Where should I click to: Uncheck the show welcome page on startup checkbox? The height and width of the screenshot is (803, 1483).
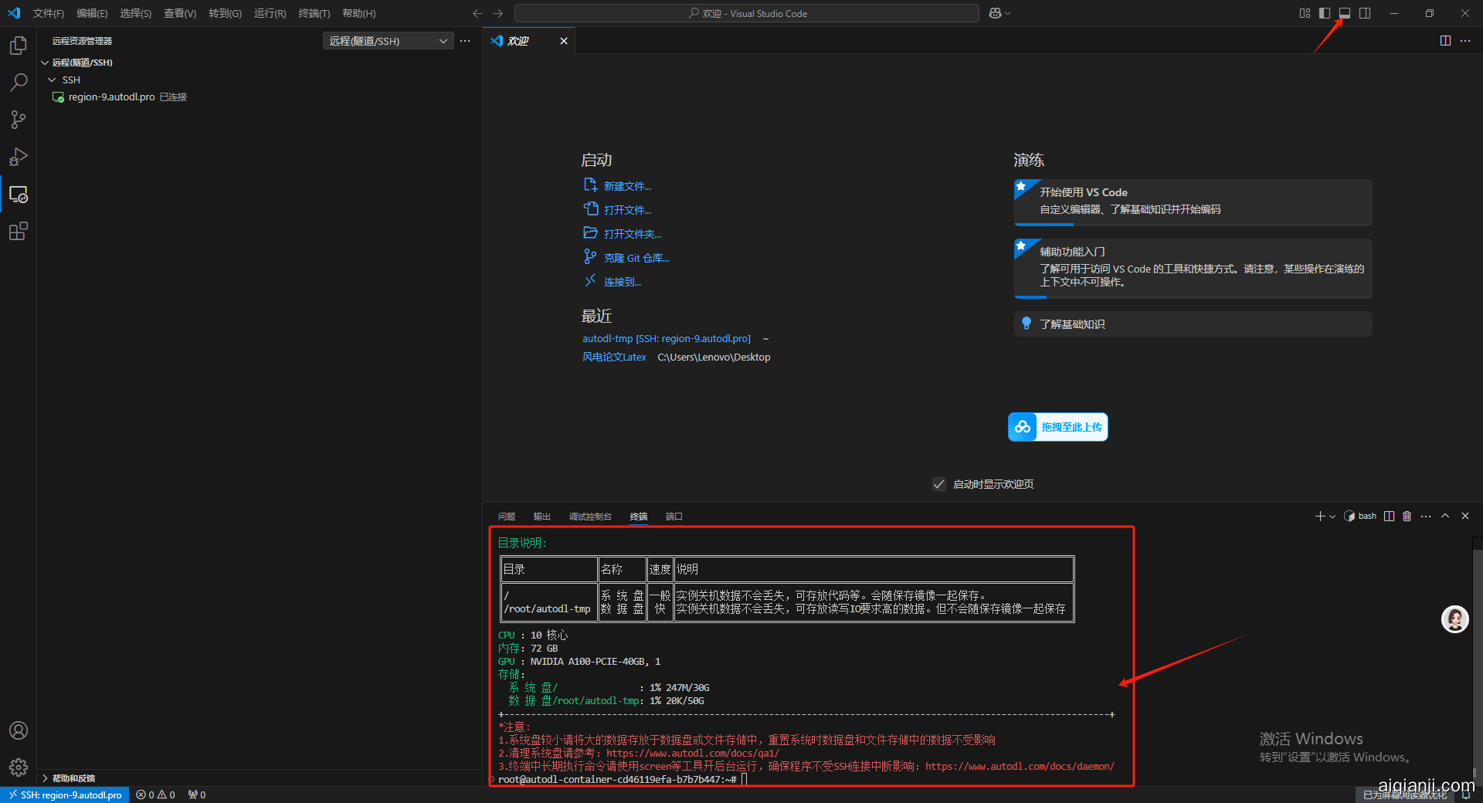939,484
